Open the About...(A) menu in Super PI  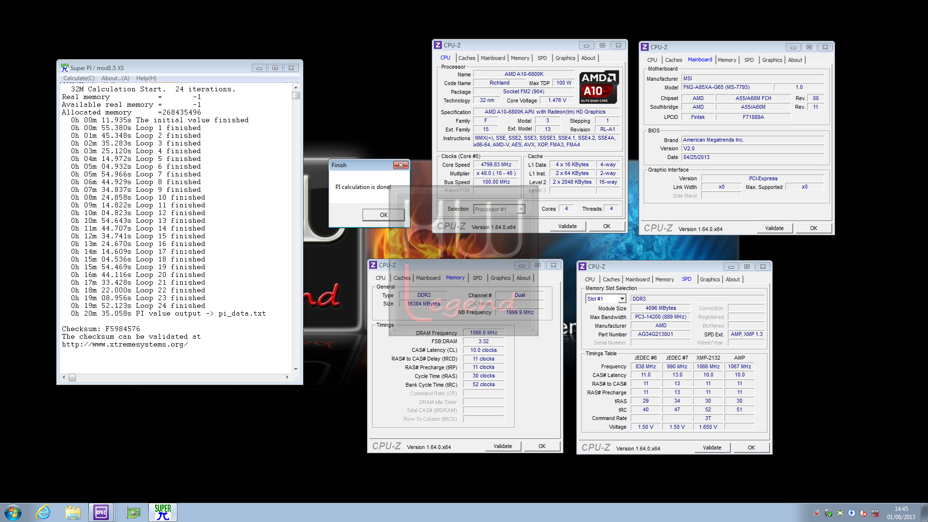[x=115, y=78]
